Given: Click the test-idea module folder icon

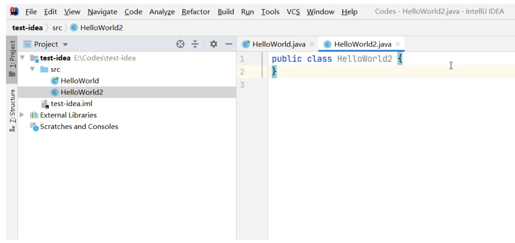Looking at the screenshot, I should click(34, 58).
